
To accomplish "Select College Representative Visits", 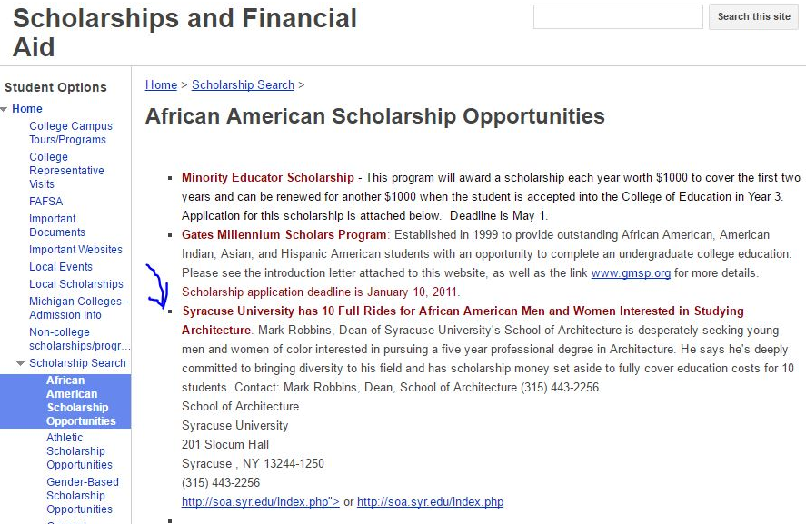I will coord(66,170).
